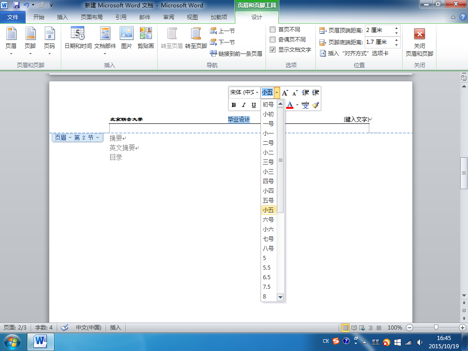Click [键入文字] placeholder in header

pos(356,119)
